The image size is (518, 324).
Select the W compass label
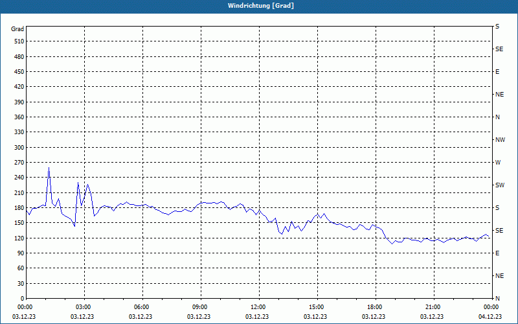coord(498,163)
